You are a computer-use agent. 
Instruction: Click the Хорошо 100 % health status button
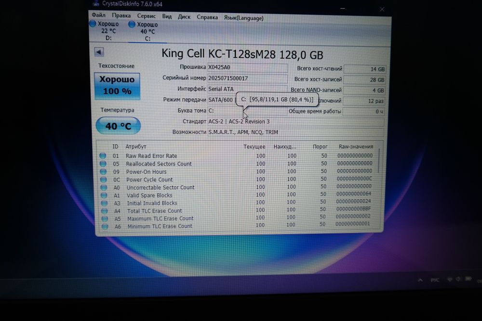(117, 86)
